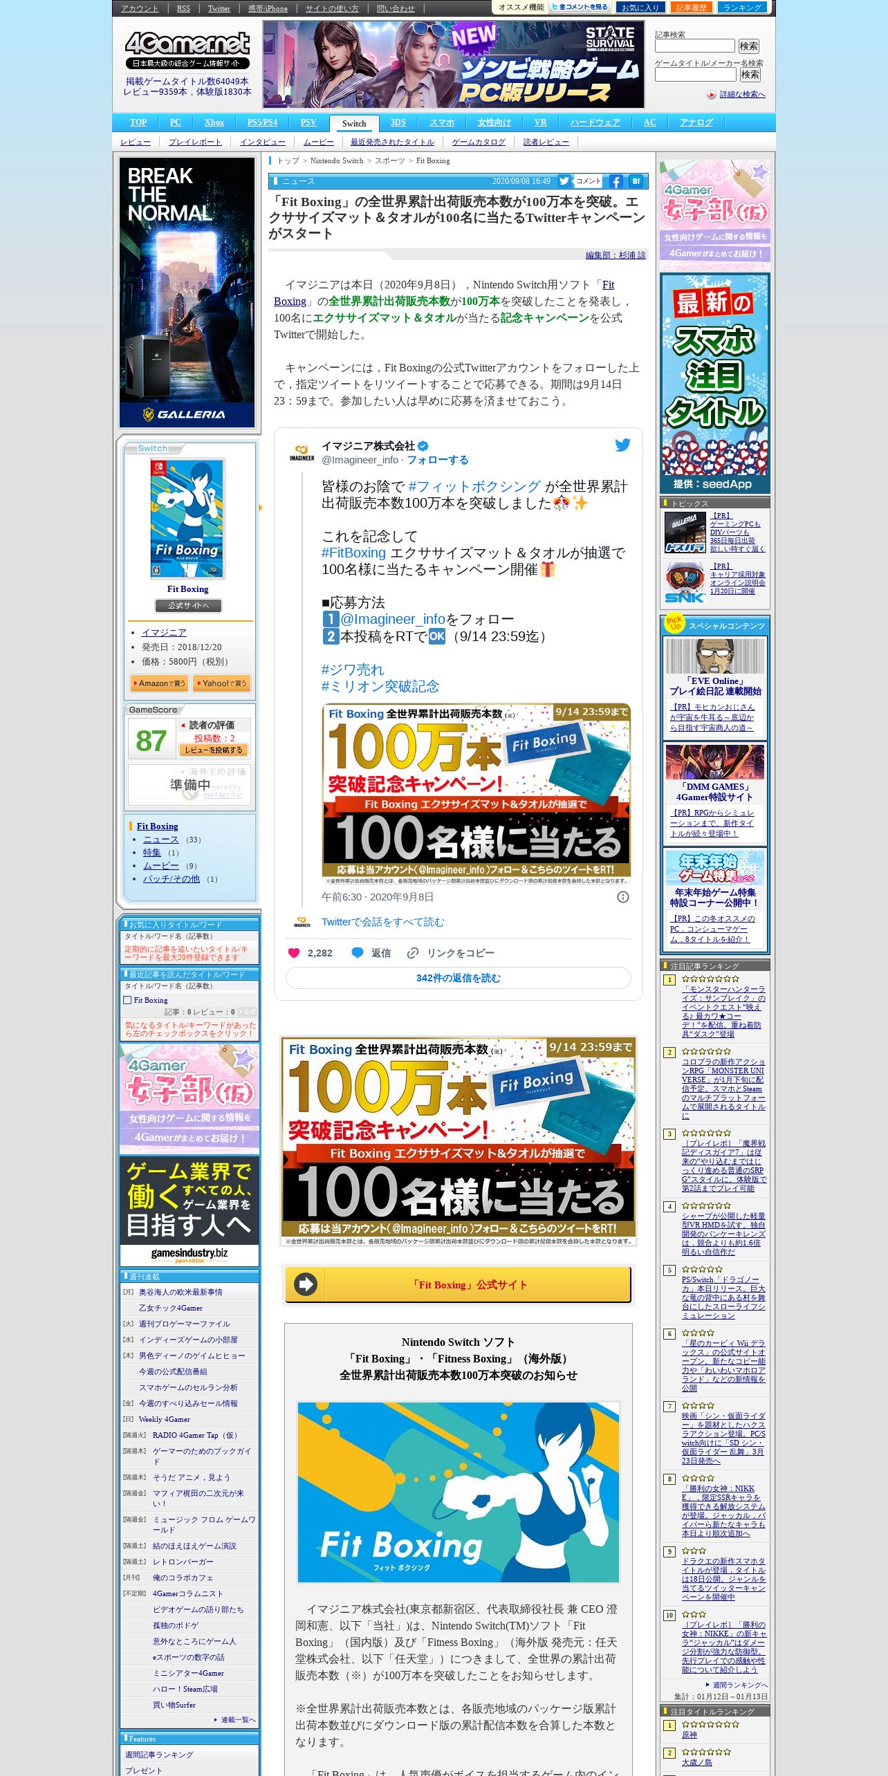Toggle the Fit Boxing checkbox in recent titles
Image resolution: width=888 pixels, height=1776 pixels.
(x=127, y=1000)
